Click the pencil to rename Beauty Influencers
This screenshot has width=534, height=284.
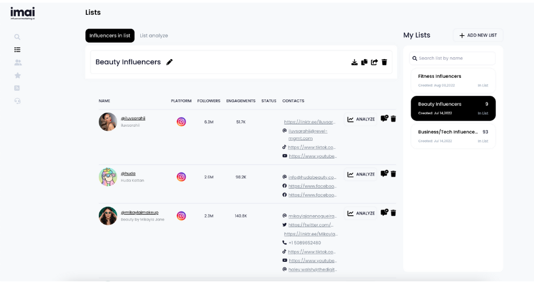tap(169, 62)
